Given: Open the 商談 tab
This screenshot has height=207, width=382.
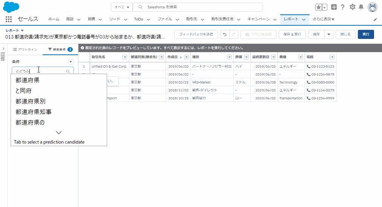Looking at the screenshot, I should (70, 19).
